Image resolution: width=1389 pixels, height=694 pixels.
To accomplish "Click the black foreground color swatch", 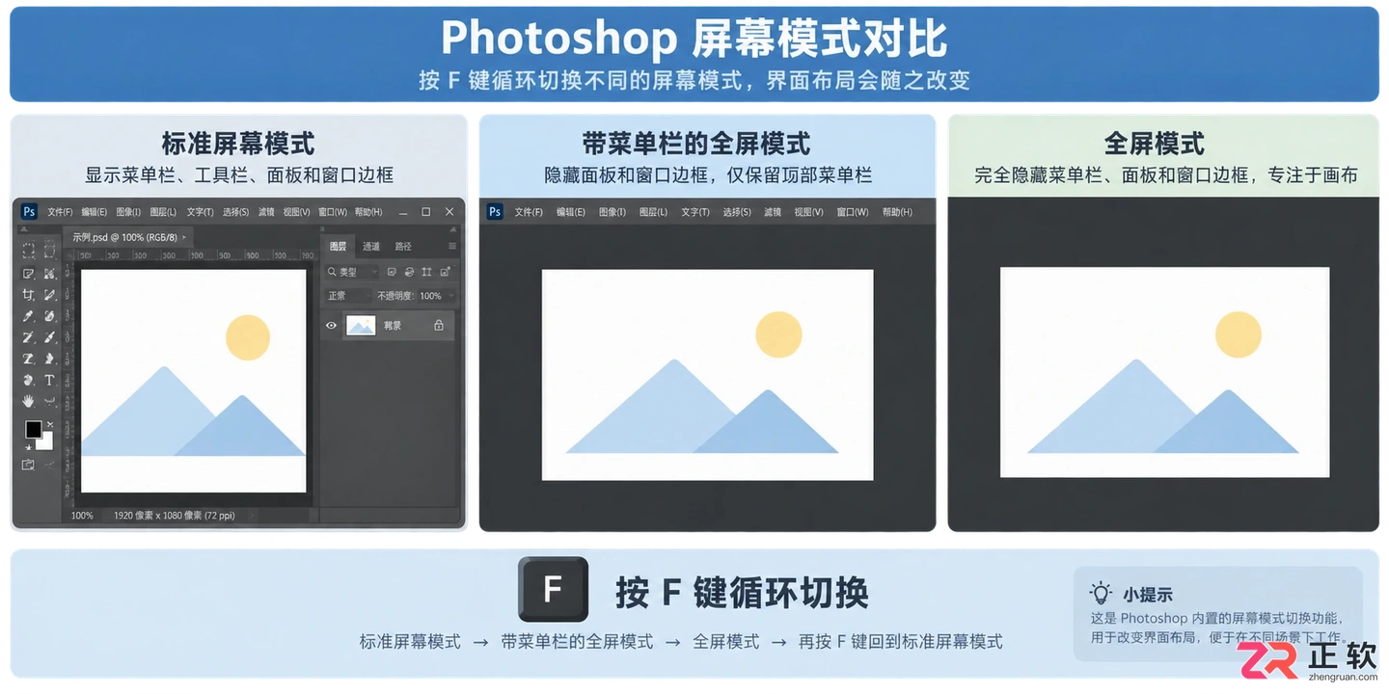I will (33, 429).
